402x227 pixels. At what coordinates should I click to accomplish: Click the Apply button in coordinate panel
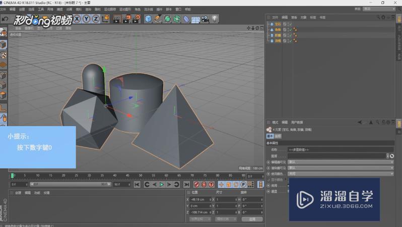coord(252,219)
